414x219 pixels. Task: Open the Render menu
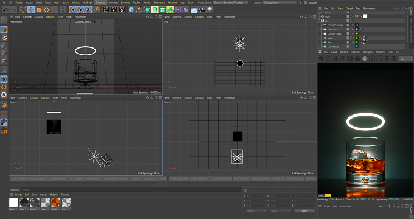coord(147,2)
